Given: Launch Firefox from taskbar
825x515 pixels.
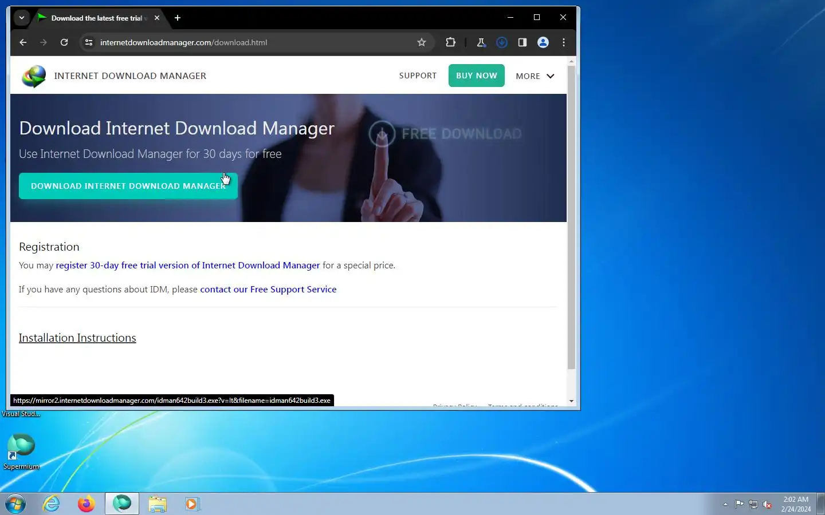Looking at the screenshot, I should 87,504.
